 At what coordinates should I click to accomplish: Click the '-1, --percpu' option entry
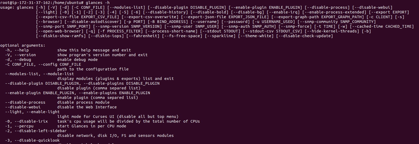(19, 126)
